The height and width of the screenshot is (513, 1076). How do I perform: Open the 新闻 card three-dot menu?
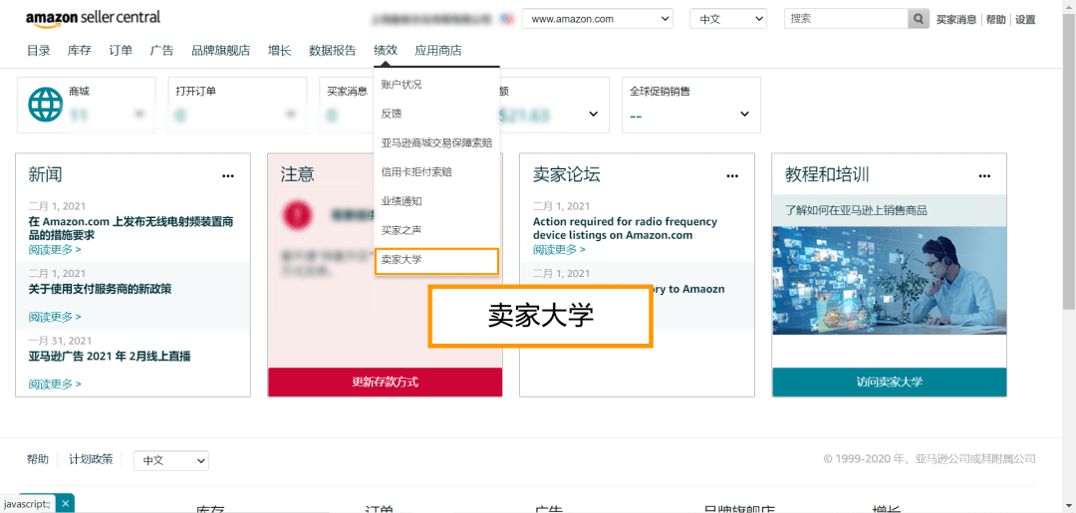[x=228, y=176]
